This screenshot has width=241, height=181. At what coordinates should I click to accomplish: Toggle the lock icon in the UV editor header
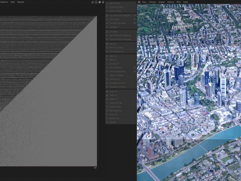96,2
